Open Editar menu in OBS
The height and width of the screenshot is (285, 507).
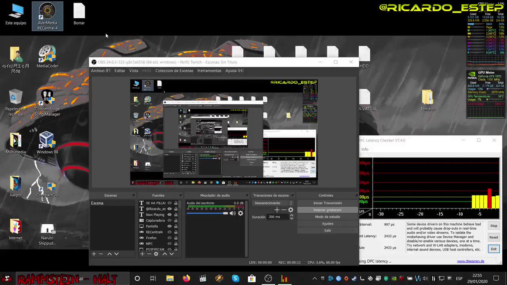point(120,71)
